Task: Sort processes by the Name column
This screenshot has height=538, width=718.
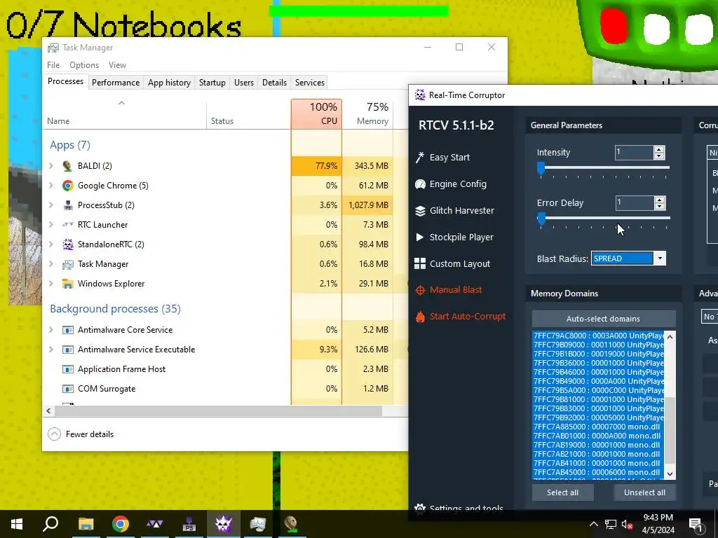Action: click(125, 114)
